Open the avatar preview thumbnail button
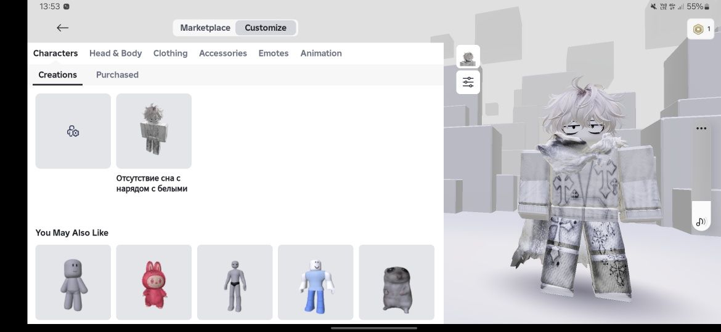The image size is (721, 332). (x=468, y=57)
